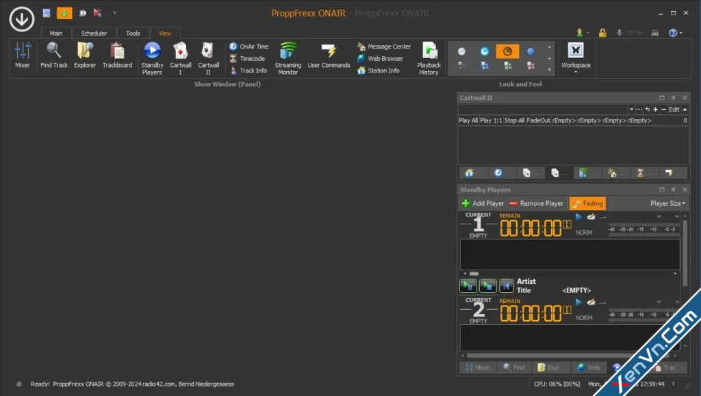
Task: Show the Station Info window
Action: pos(378,70)
